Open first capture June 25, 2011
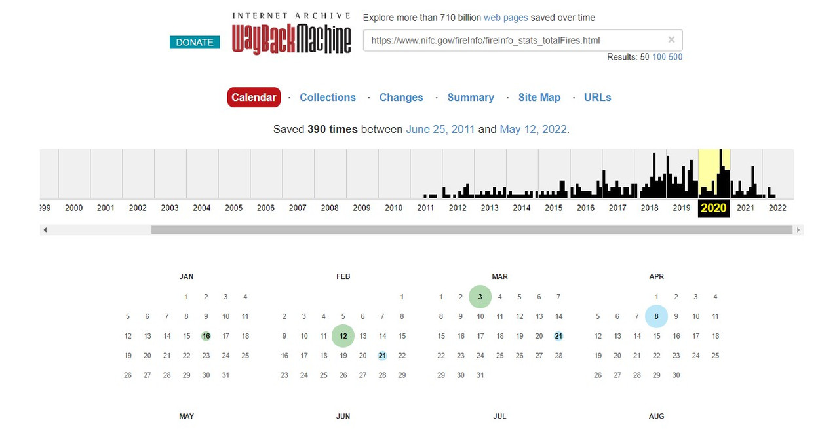This screenshot has height=429, width=839. pyautogui.click(x=440, y=130)
